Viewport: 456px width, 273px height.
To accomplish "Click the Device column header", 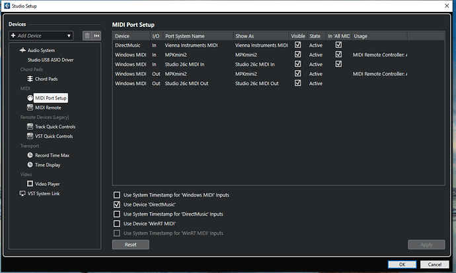I will pyautogui.click(x=131, y=36).
